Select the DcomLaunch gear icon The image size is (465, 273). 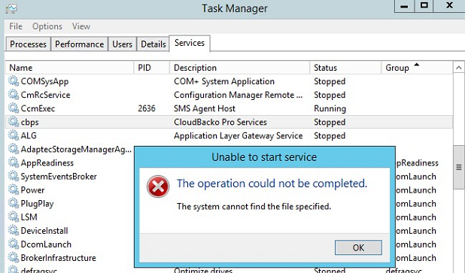click(x=14, y=244)
